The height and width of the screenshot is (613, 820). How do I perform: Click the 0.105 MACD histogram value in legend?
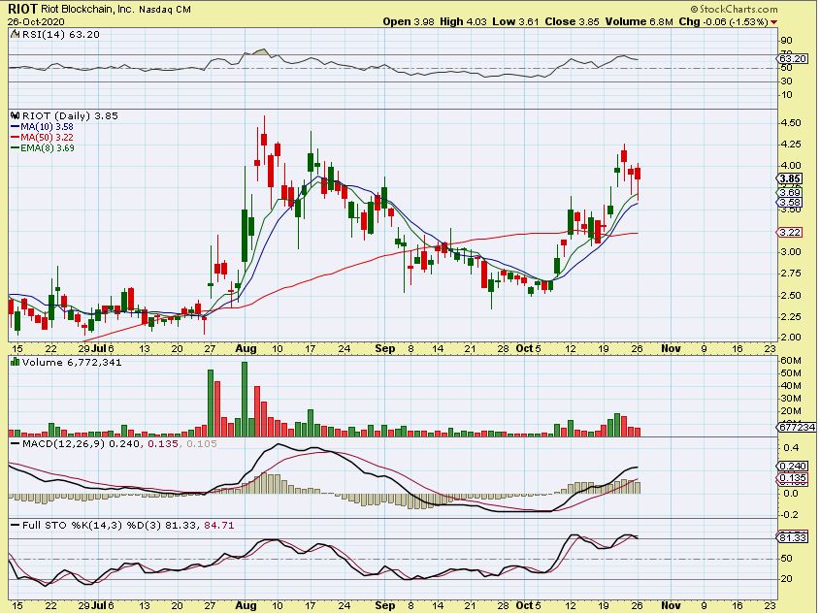pyautogui.click(x=201, y=443)
